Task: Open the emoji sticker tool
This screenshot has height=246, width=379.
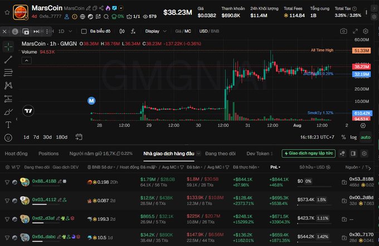Action: [x=8, y=137]
